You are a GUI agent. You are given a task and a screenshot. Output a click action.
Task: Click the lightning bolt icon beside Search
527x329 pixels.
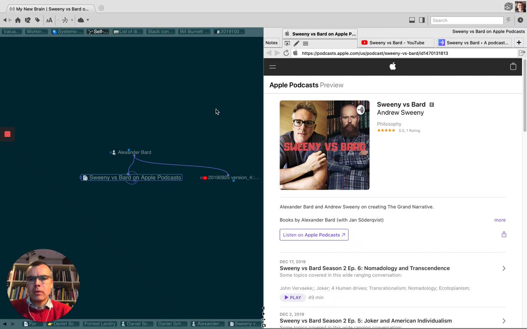509,20
